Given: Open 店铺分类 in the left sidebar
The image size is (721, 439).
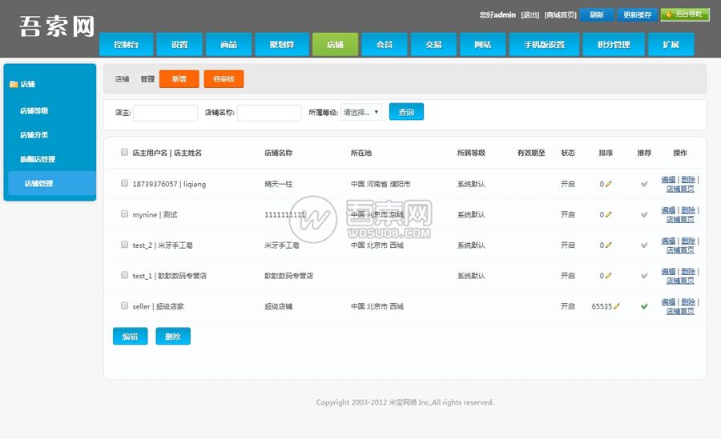Looking at the screenshot, I should point(34,135).
